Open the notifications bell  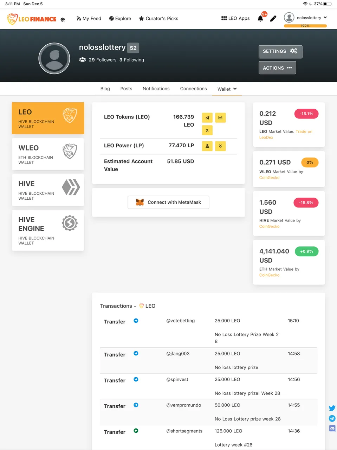tap(260, 18)
